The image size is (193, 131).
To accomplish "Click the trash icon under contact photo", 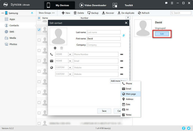I will point(62,48).
